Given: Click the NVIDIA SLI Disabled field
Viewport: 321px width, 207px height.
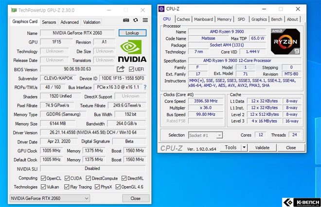Looking at the screenshot, I should (93, 168).
